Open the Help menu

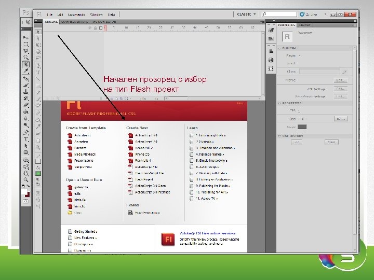(x=111, y=15)
